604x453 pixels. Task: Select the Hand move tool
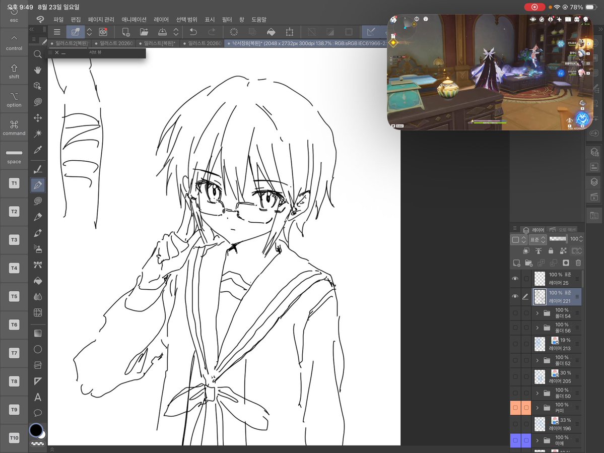37,70
